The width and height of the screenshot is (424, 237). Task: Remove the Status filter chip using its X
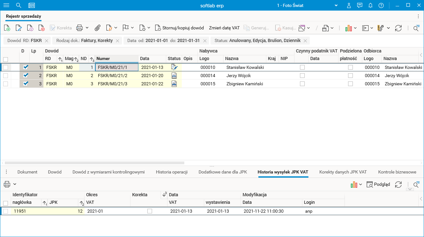(x=305, y=41)
